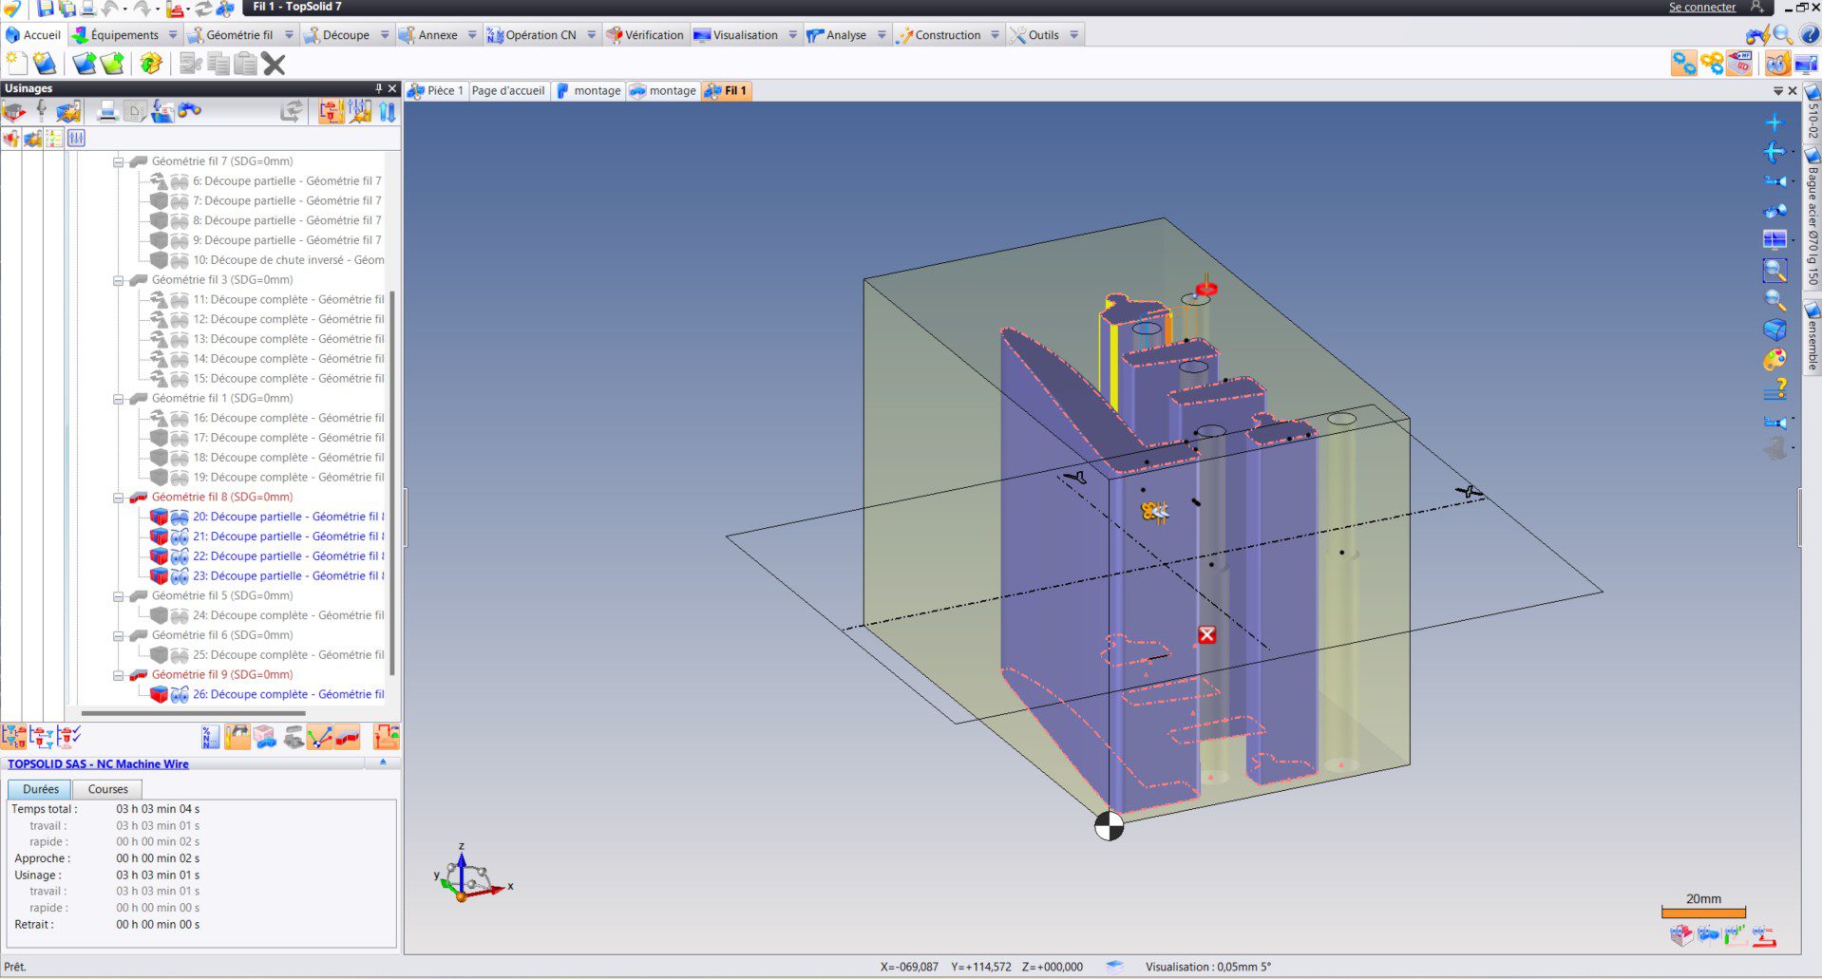Click the horizontal scrollbar of the Usinages tree

tap(193, 713)
